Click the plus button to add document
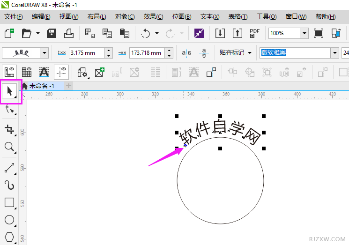Screen dimensions: 349x245 (x=69, y=86)
